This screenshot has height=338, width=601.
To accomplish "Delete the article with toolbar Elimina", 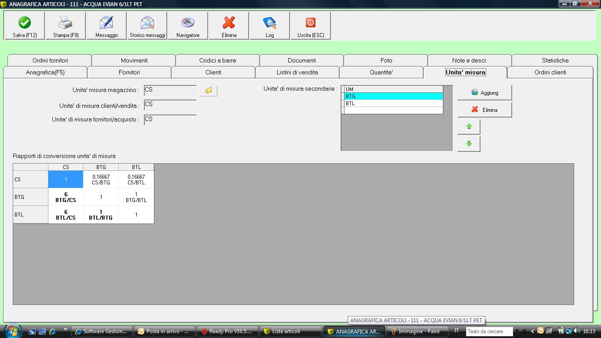I will (x=229, y=26).
